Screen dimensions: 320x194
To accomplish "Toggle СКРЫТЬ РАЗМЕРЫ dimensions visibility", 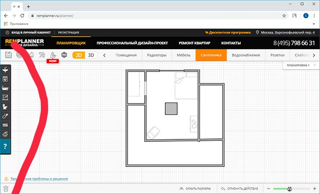I will (x=195, y=189).
